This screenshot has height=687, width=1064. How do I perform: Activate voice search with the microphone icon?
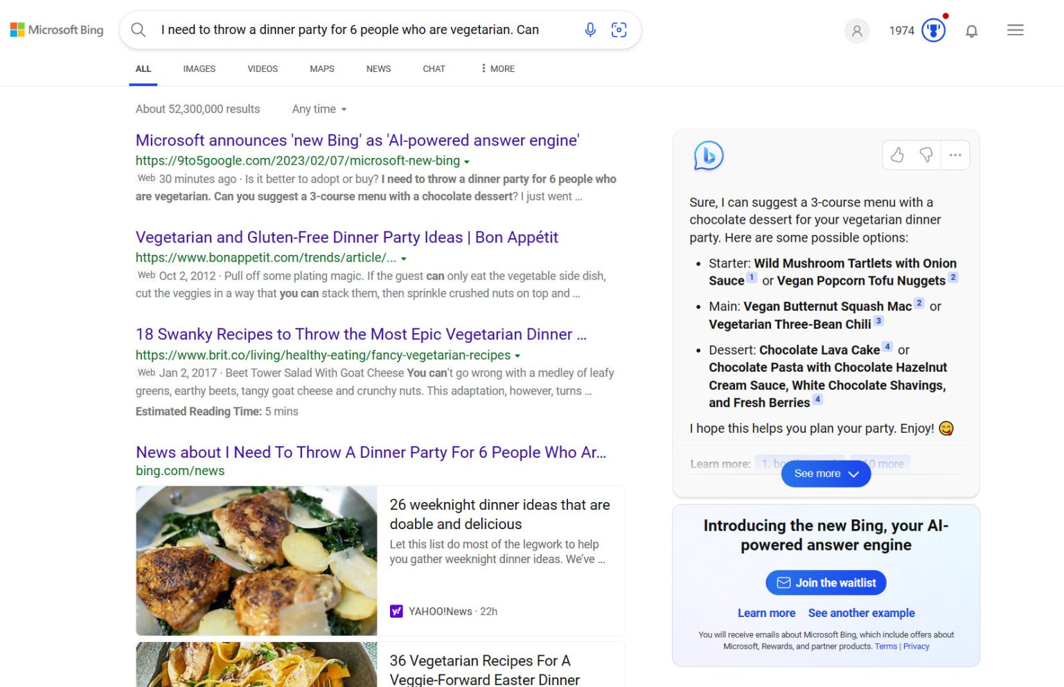point(590,30)
